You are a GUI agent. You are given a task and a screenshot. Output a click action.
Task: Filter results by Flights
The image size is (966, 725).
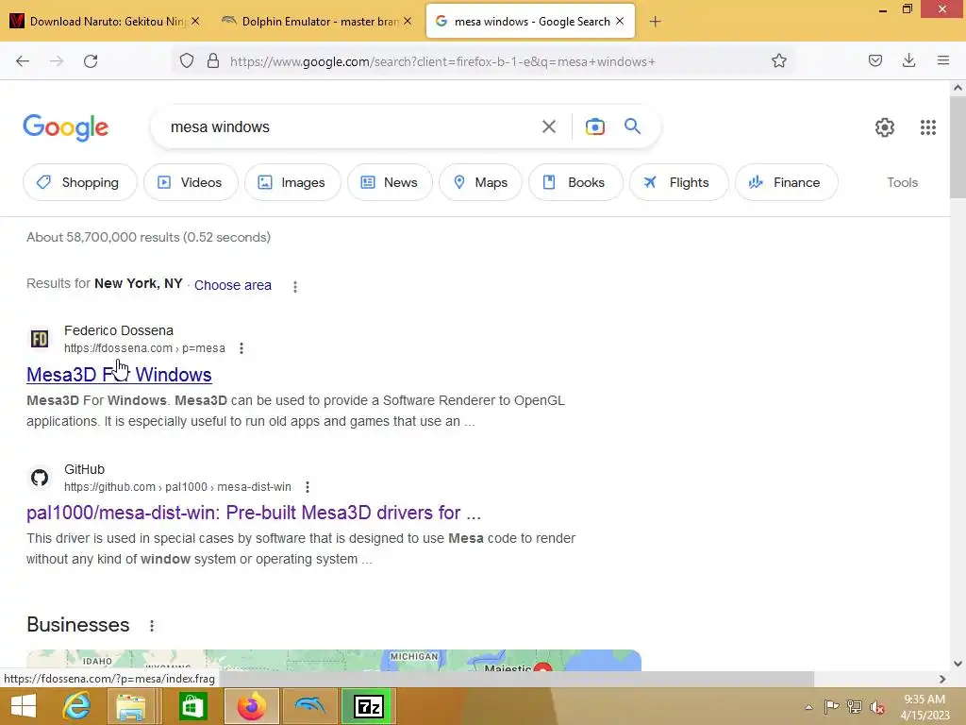678,182
